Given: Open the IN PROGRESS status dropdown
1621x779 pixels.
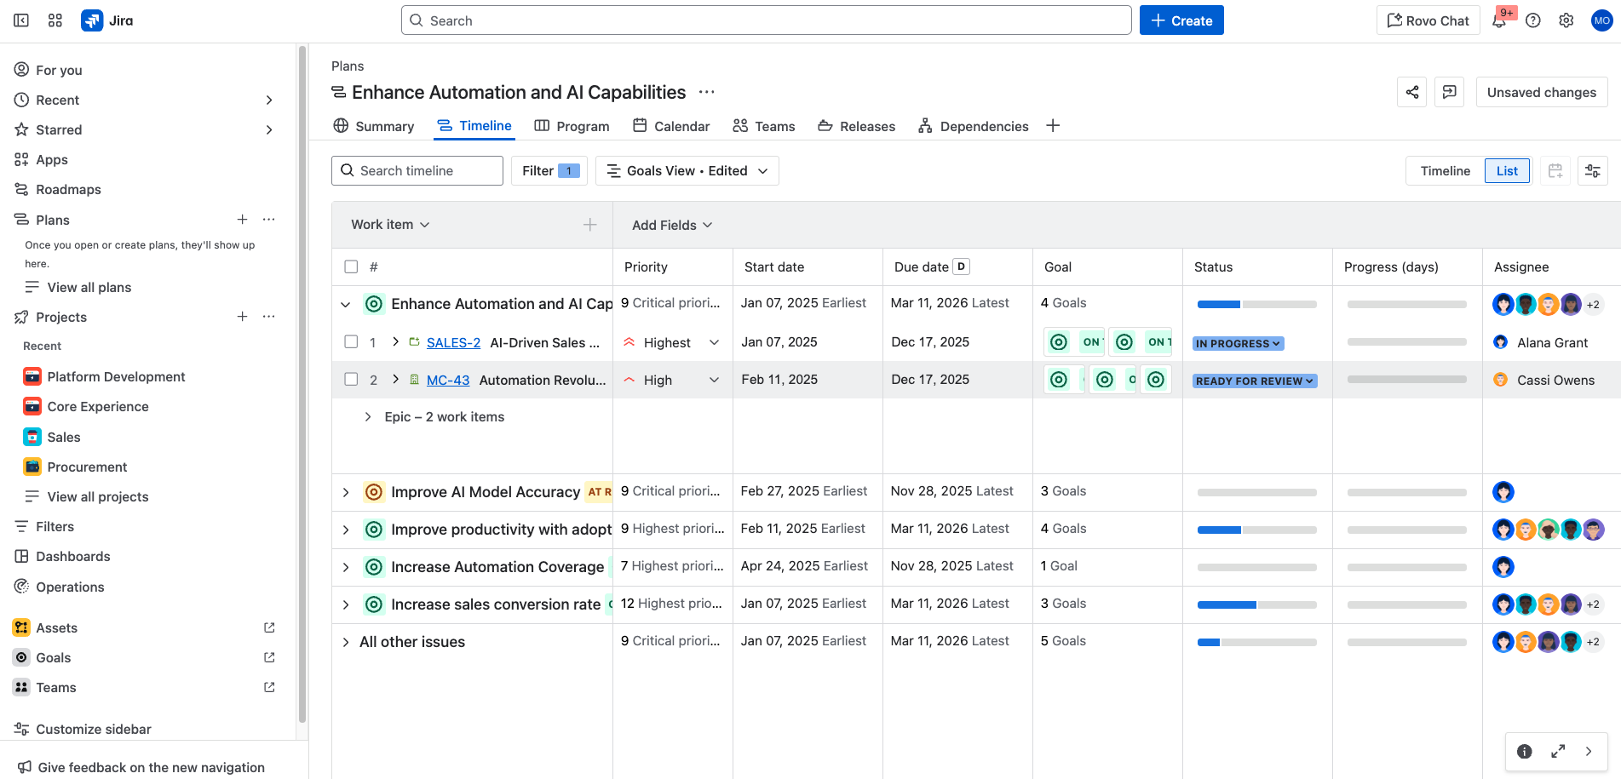Looking at the screenshot, I should click(x=1238, y=344).
